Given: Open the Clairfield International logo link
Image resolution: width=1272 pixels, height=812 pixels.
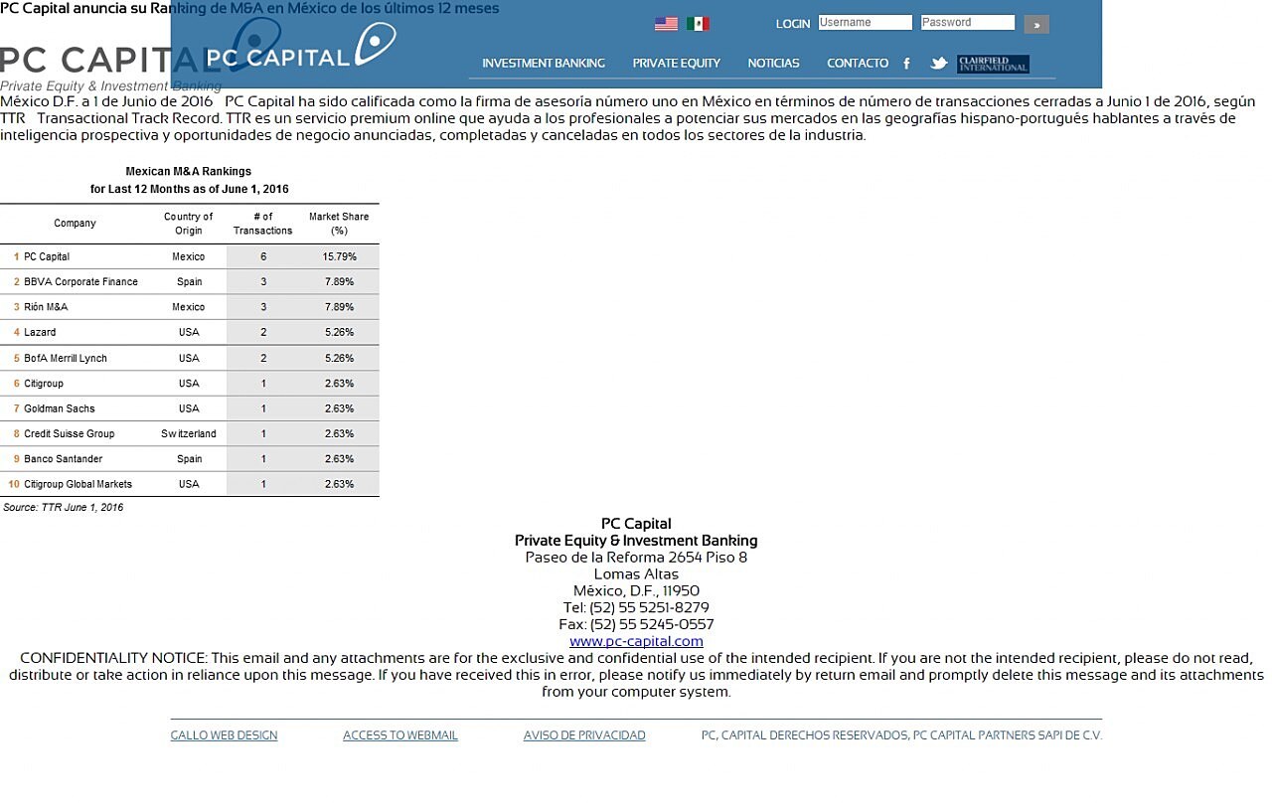Looking at the screenshot, I should 993,65.
